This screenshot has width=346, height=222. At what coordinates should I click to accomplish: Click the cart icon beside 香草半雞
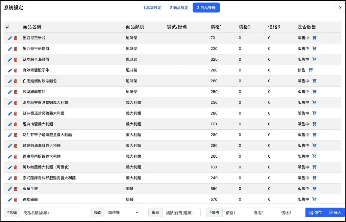point(315,188)
